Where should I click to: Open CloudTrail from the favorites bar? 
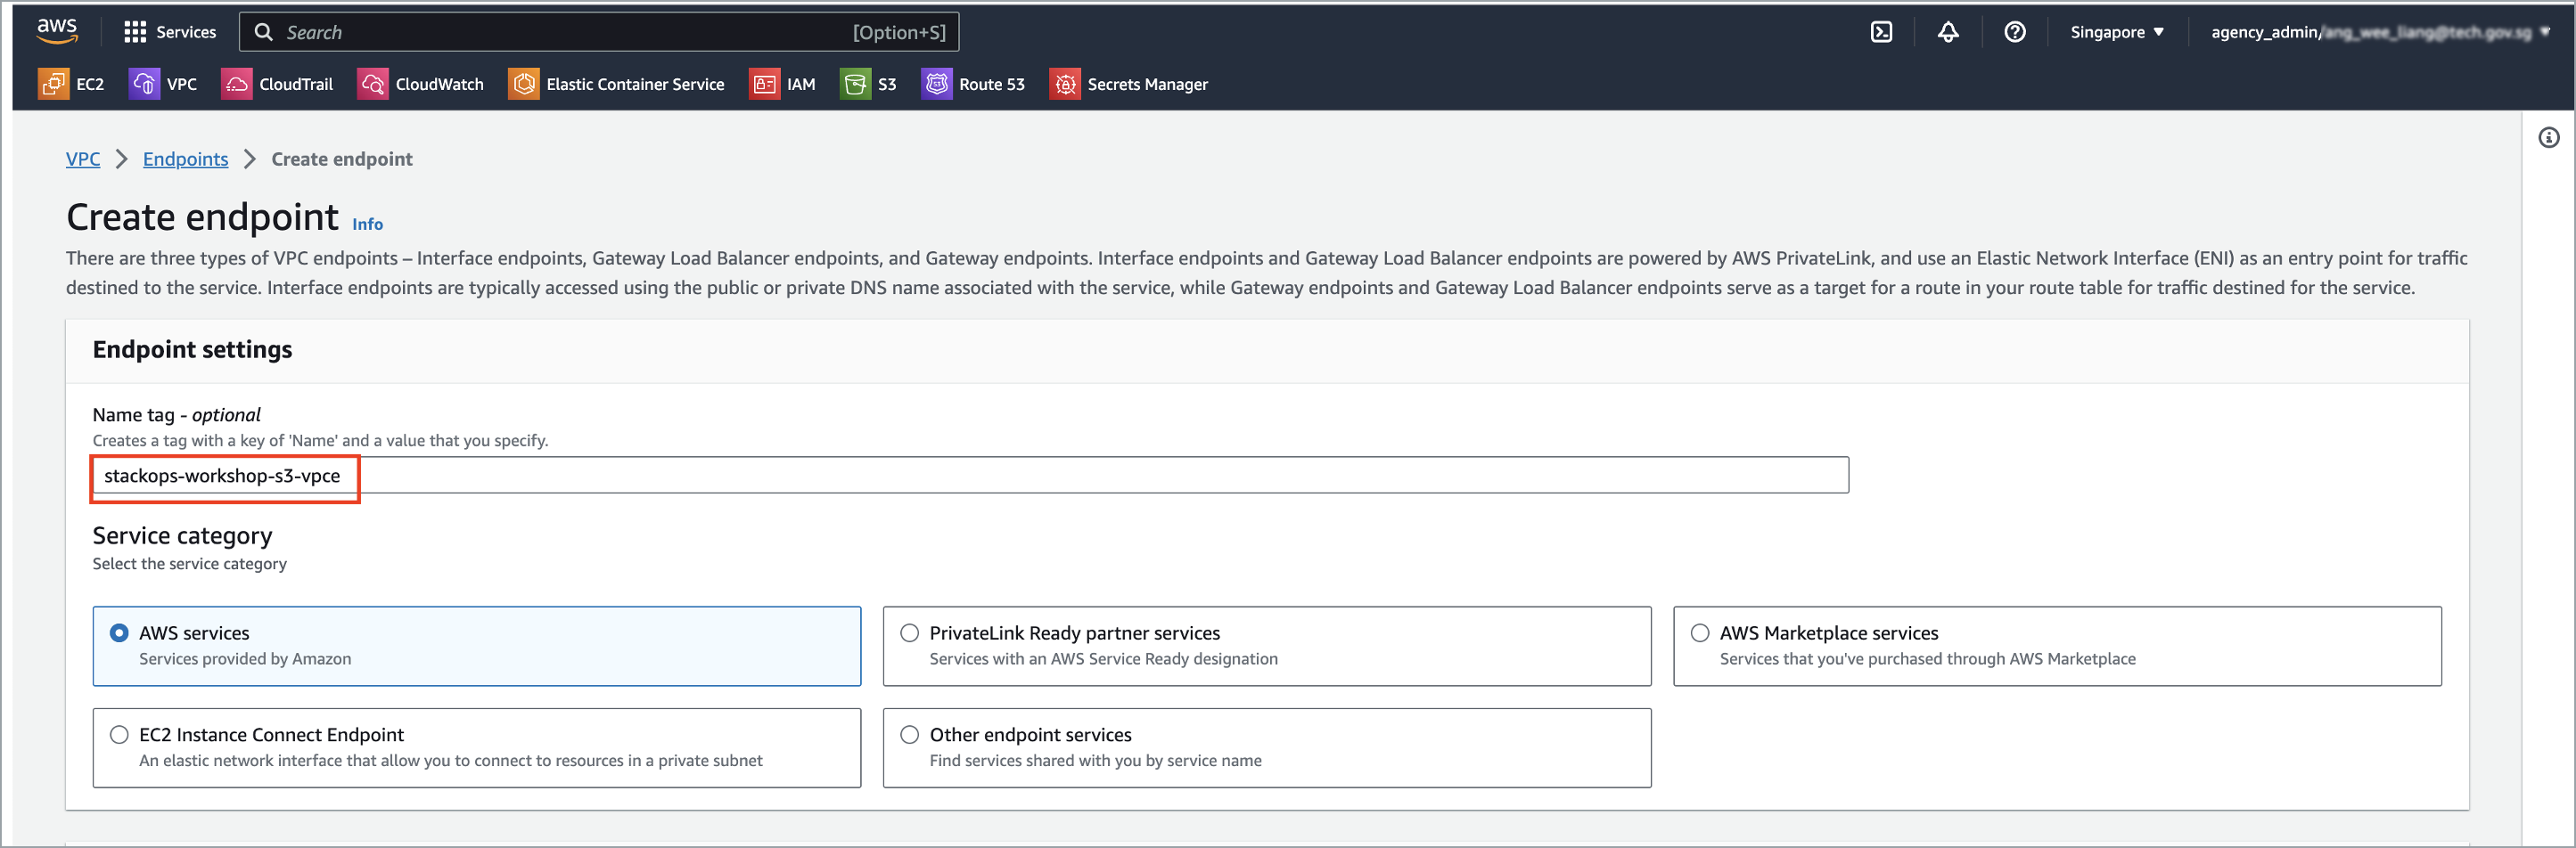coord(237,84)
